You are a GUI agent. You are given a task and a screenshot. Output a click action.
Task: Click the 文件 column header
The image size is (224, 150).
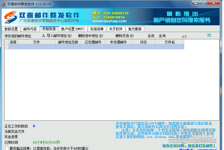pos(36,42)
